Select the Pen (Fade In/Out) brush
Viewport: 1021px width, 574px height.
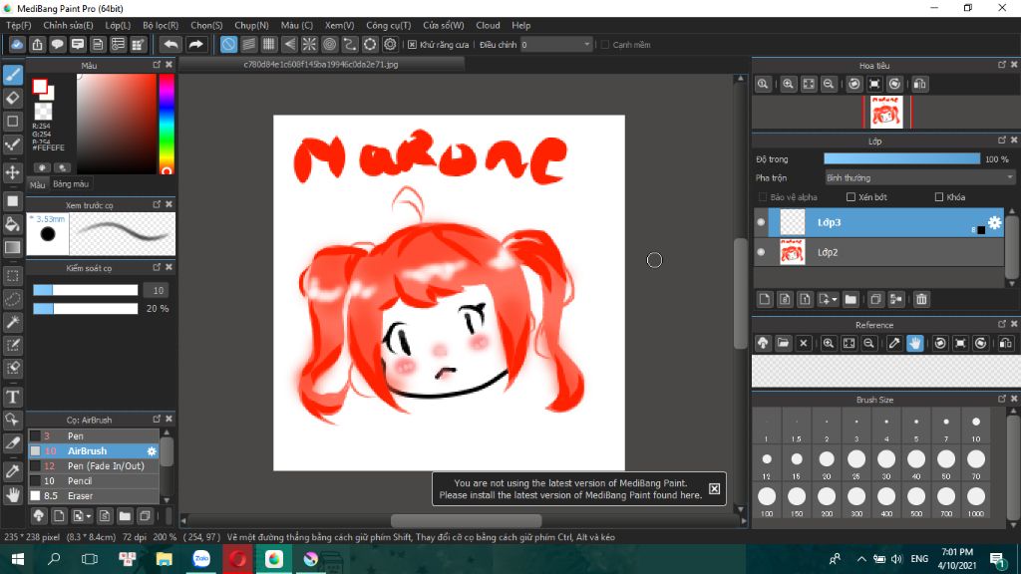click(94, 466)
